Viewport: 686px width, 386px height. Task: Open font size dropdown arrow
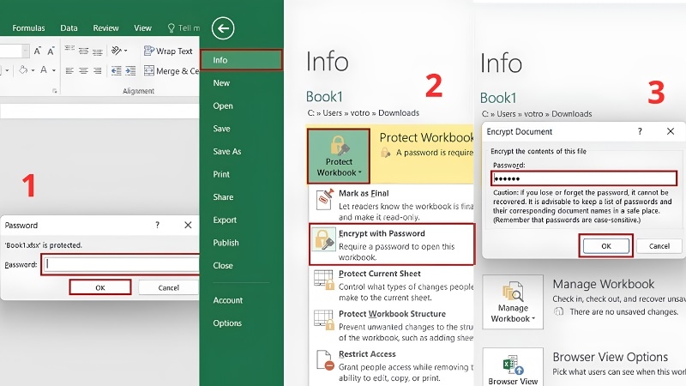point(26,51)
